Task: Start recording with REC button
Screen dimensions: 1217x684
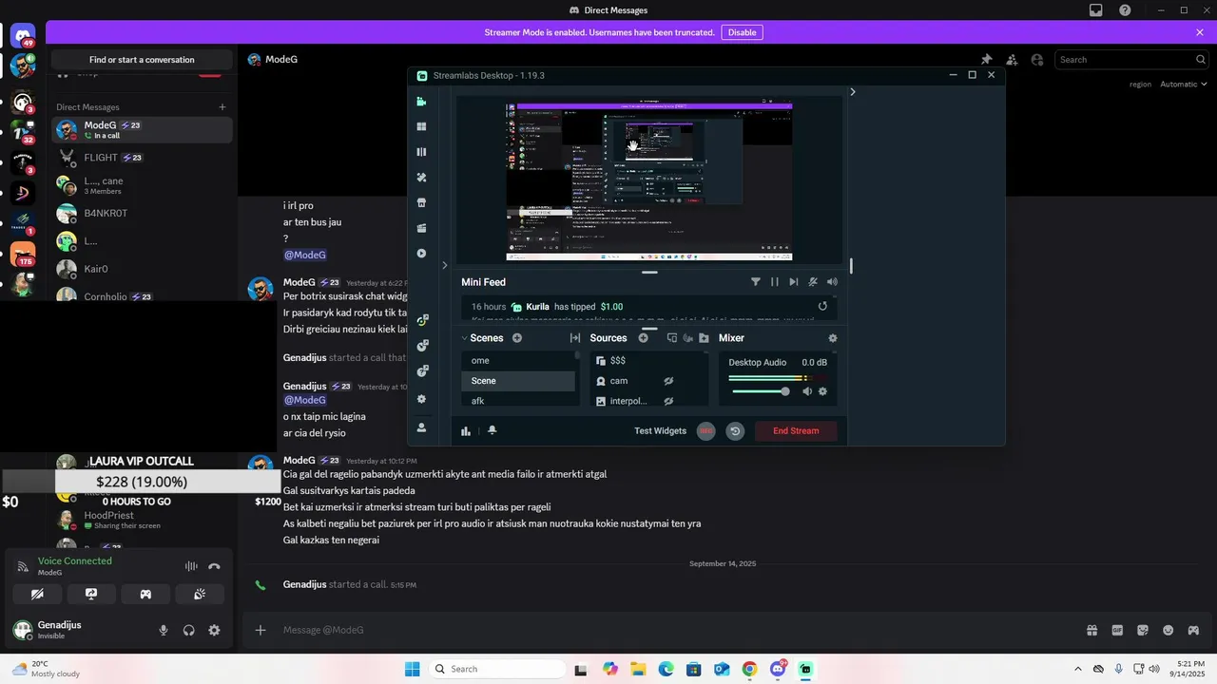Action: pos(705,430)
